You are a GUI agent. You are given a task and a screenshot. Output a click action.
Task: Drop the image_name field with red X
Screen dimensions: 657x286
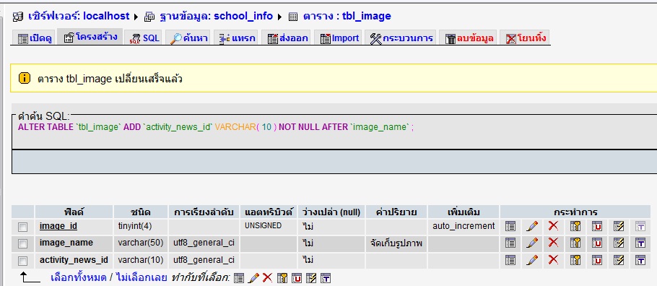pos(553,243)
